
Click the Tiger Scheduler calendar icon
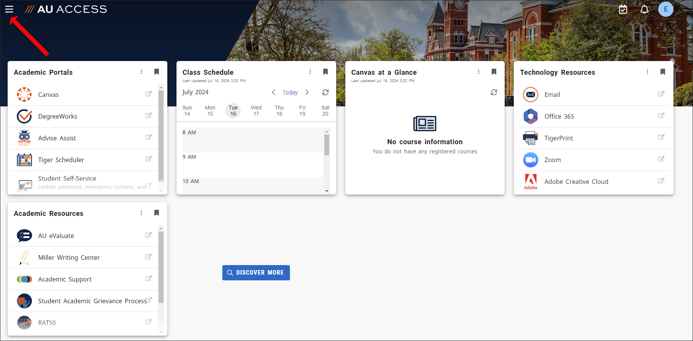(x=24, y=160)
